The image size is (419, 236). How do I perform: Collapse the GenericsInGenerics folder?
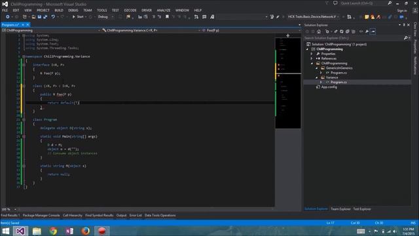coord(317,68)
